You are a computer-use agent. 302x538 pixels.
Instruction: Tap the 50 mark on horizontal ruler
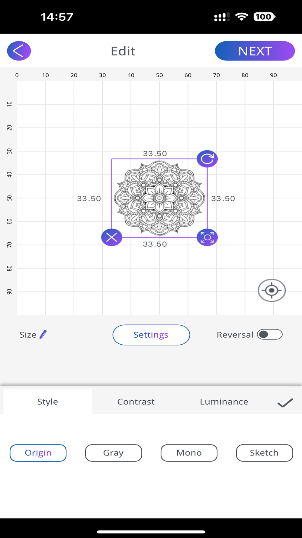click(159, 75)
